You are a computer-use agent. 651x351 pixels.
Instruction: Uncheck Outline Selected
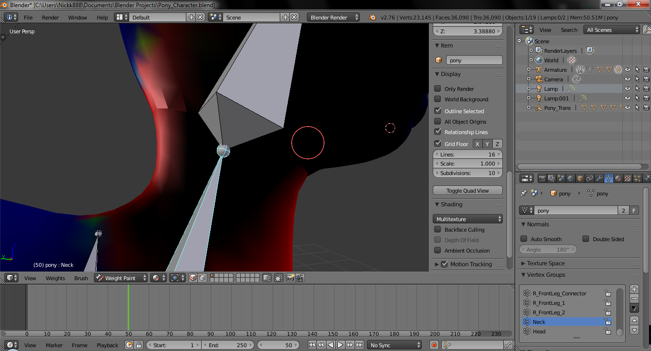click(437, 111)
